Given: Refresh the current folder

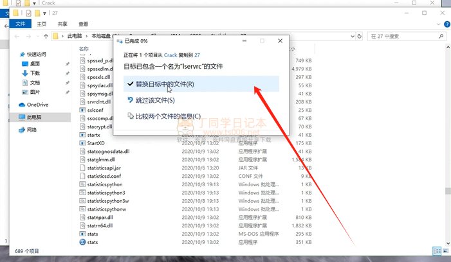Looking at the screenshot, I should click(359, 37).
